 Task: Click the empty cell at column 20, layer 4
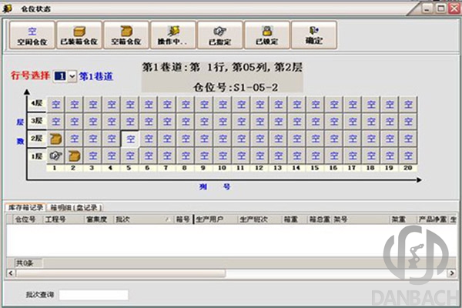pyautogui.click(x=409, y=103)
